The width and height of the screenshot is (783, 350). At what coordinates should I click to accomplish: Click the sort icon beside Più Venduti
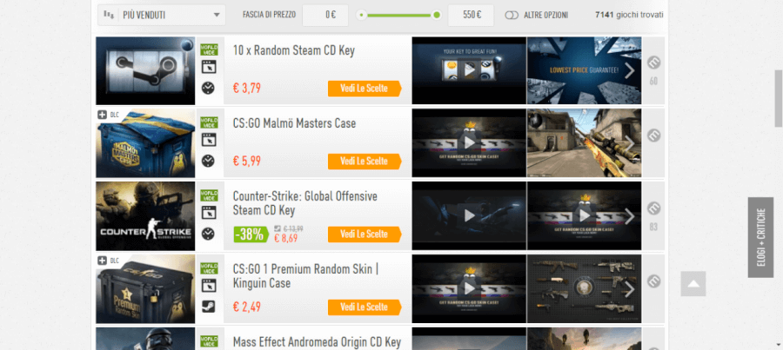(109, 15)
